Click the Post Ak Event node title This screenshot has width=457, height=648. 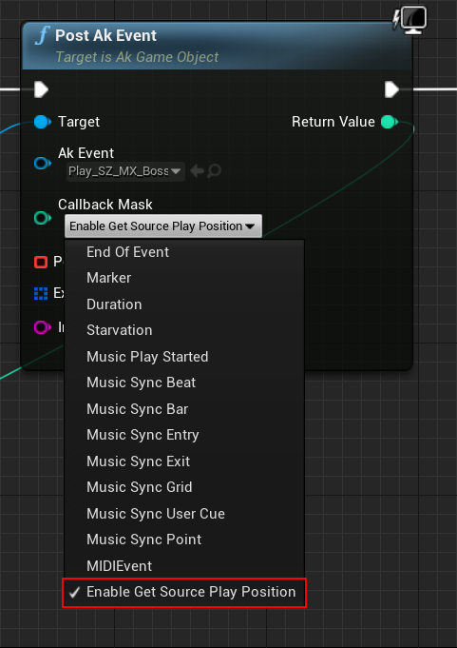coord(105,35)
